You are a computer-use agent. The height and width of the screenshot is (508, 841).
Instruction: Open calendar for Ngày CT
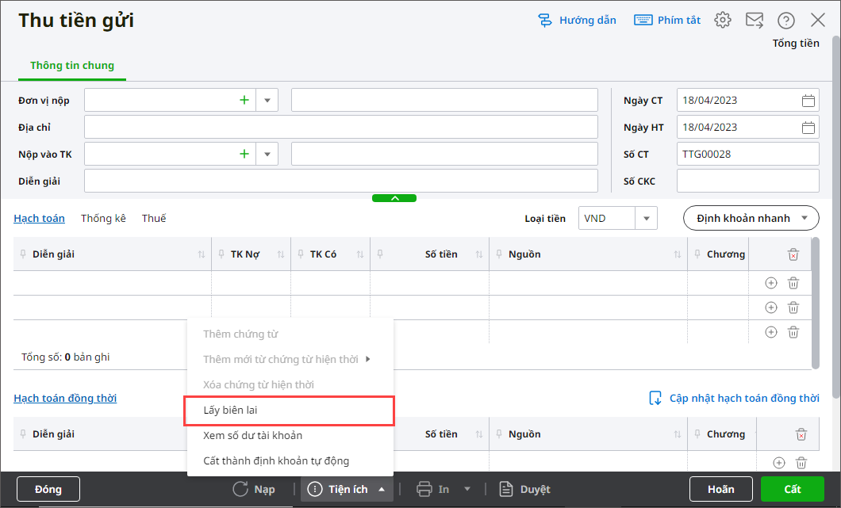(x=808, y=100)
